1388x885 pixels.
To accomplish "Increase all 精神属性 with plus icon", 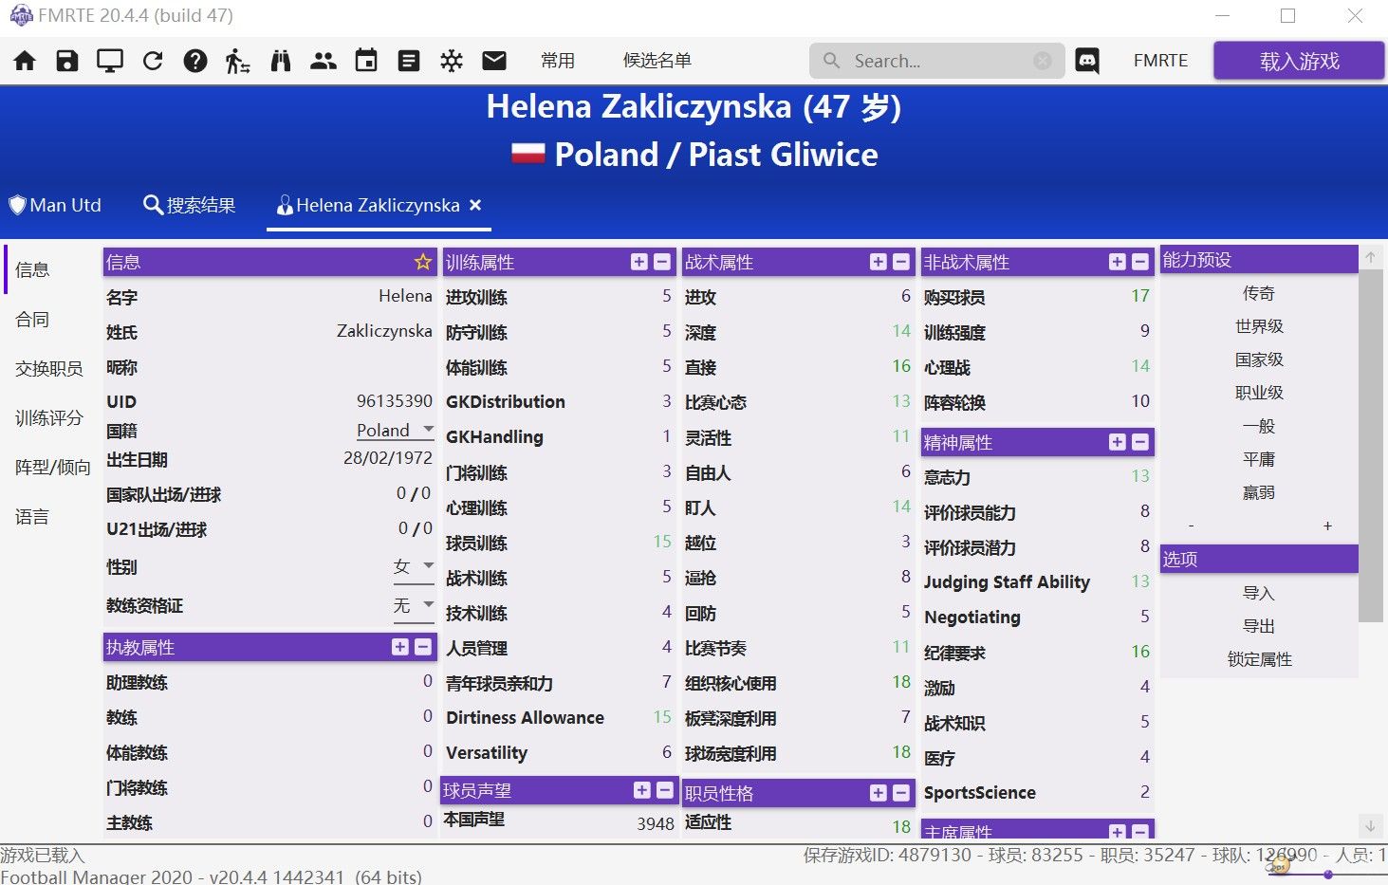I will [1118, 442].
